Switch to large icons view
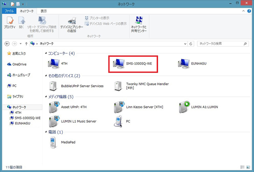 point(248,167)
